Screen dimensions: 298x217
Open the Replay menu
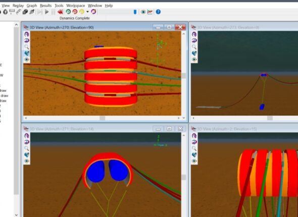18,6
